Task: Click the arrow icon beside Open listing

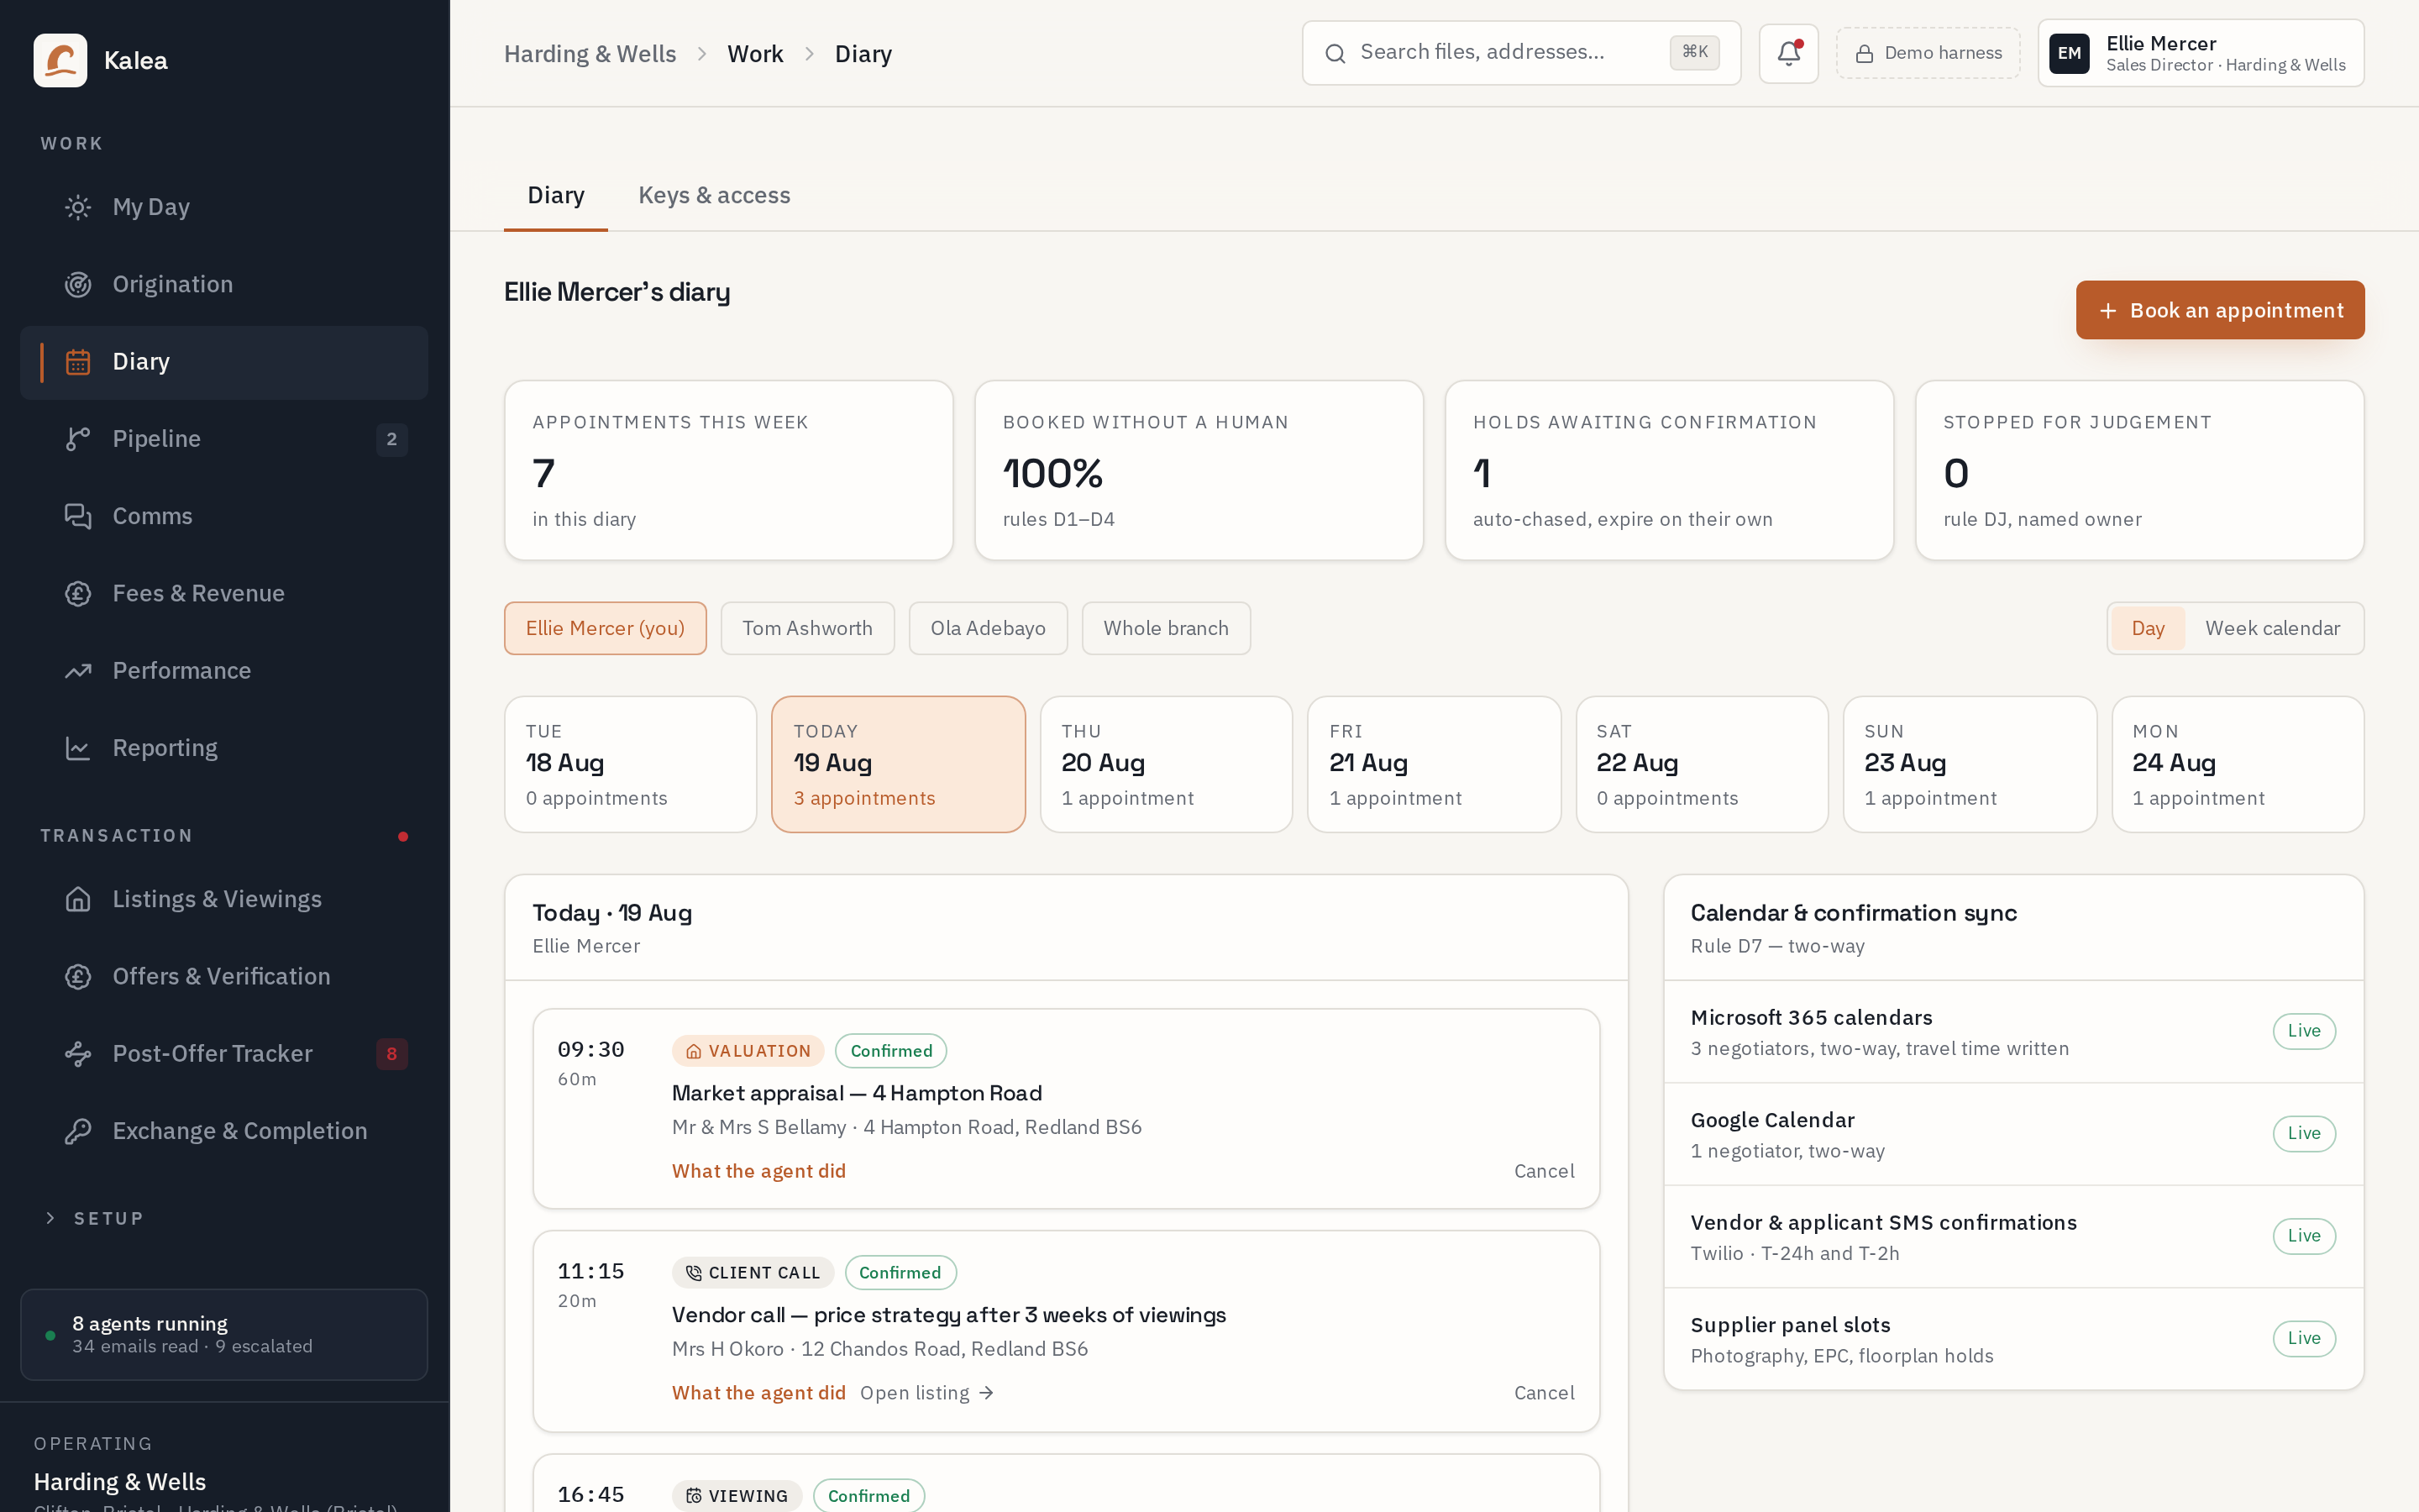Action: [985, 1393]
